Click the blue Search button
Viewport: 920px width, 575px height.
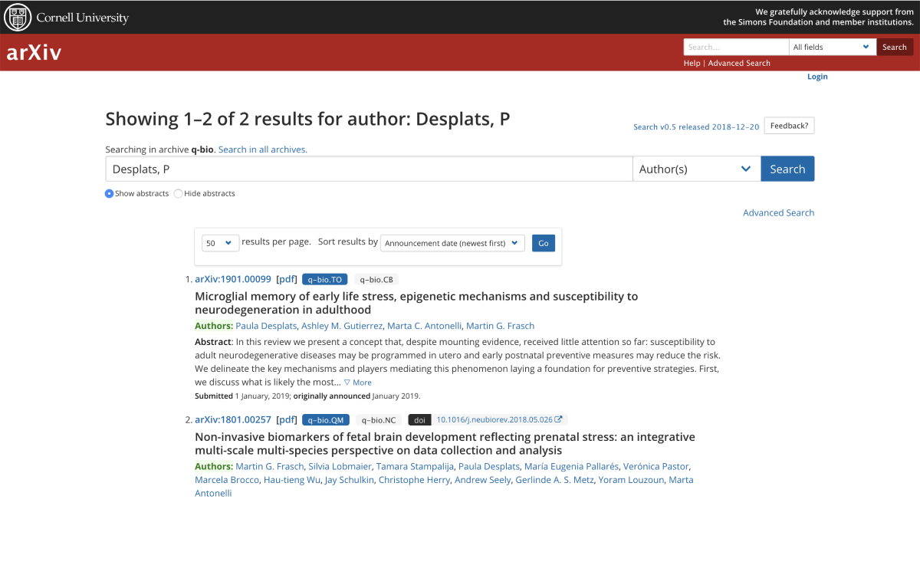tap(787, 168)
